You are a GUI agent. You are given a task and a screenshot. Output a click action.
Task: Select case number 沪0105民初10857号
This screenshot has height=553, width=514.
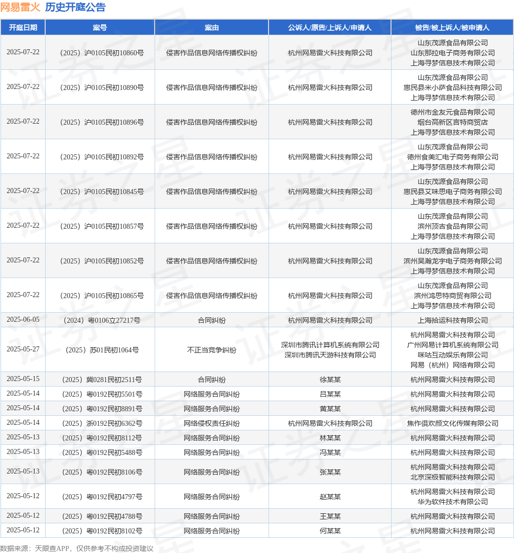pos(102,226)
